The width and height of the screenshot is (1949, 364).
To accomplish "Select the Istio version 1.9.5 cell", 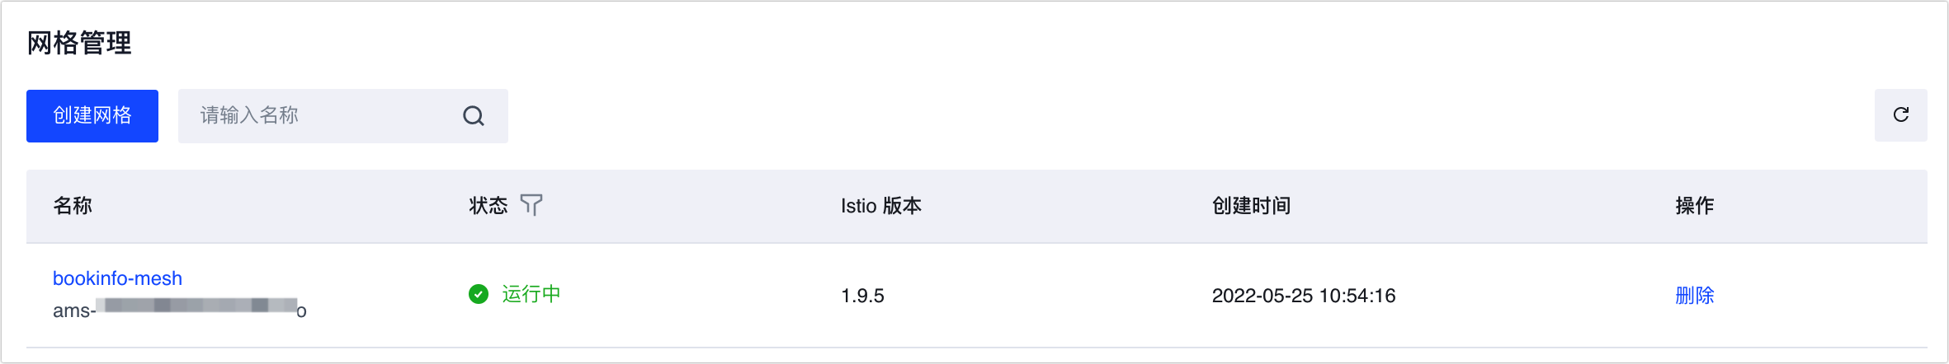I will click(862, 296).
